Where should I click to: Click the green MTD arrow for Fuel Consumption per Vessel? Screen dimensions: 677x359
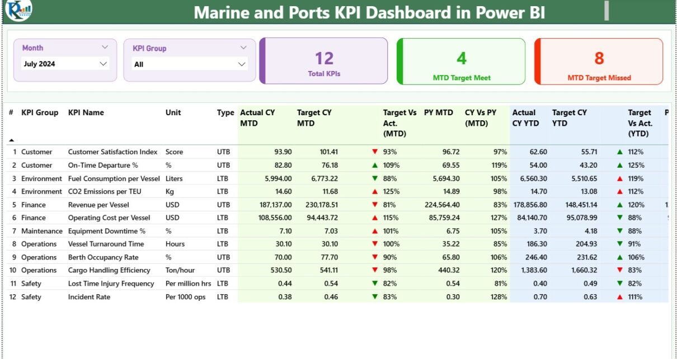pos(375,179)
